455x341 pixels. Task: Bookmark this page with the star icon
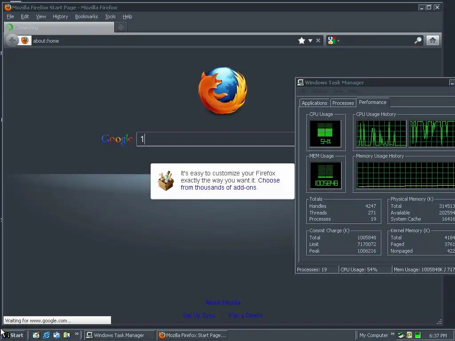302,40
